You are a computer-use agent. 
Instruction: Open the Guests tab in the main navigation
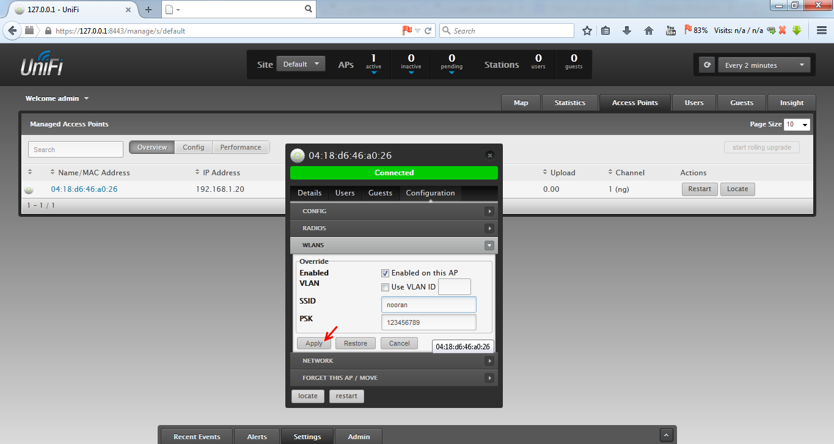coord(742,103)
